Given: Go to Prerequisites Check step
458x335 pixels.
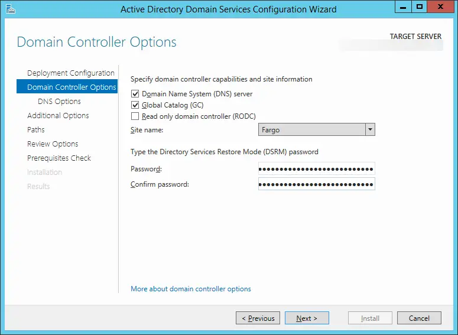Looking at the screenshot, I should click(x=59, y=158).
